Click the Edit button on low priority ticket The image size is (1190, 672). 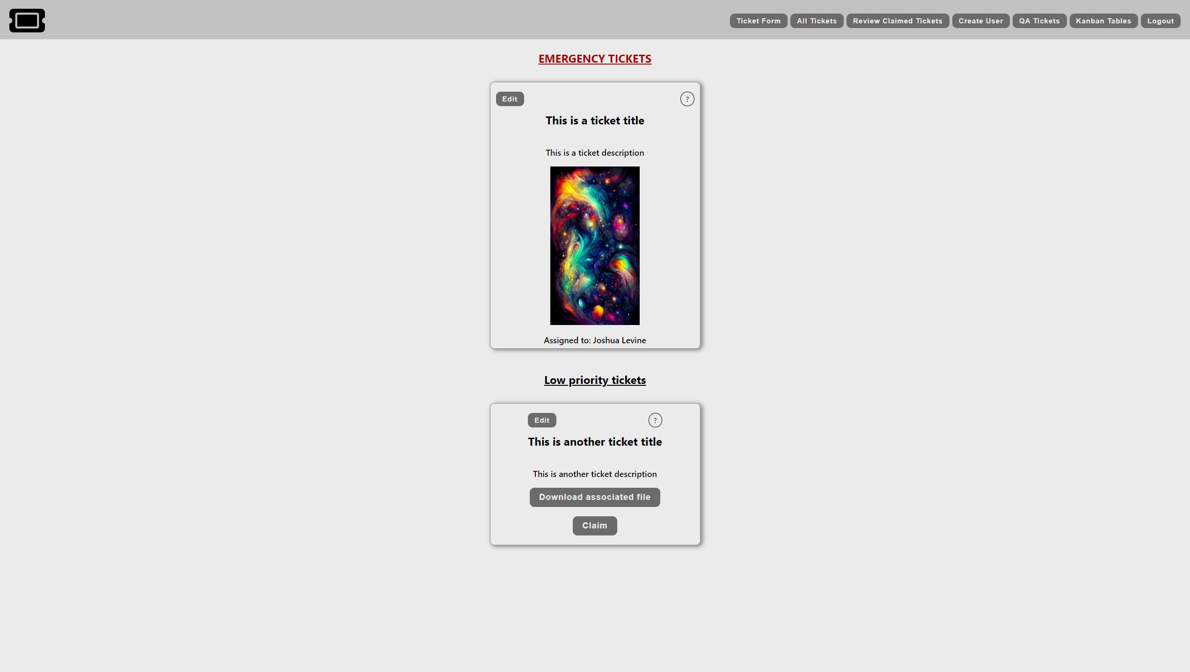[542, 419]
